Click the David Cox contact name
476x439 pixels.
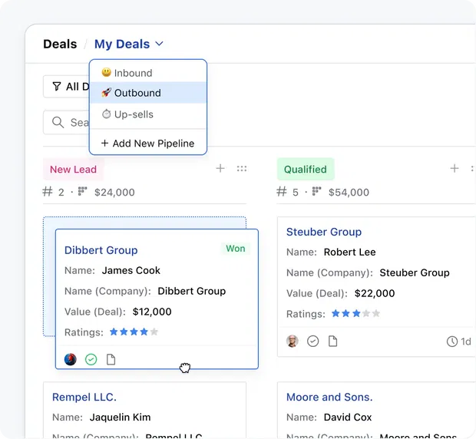coord(348,418)
